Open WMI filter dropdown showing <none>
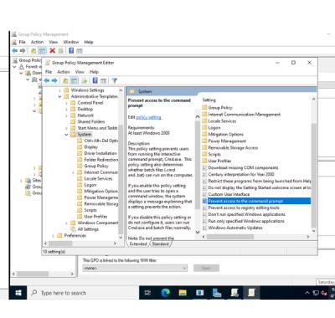The height and width of the screenshot is (318, 335). [x=135, y=268]
